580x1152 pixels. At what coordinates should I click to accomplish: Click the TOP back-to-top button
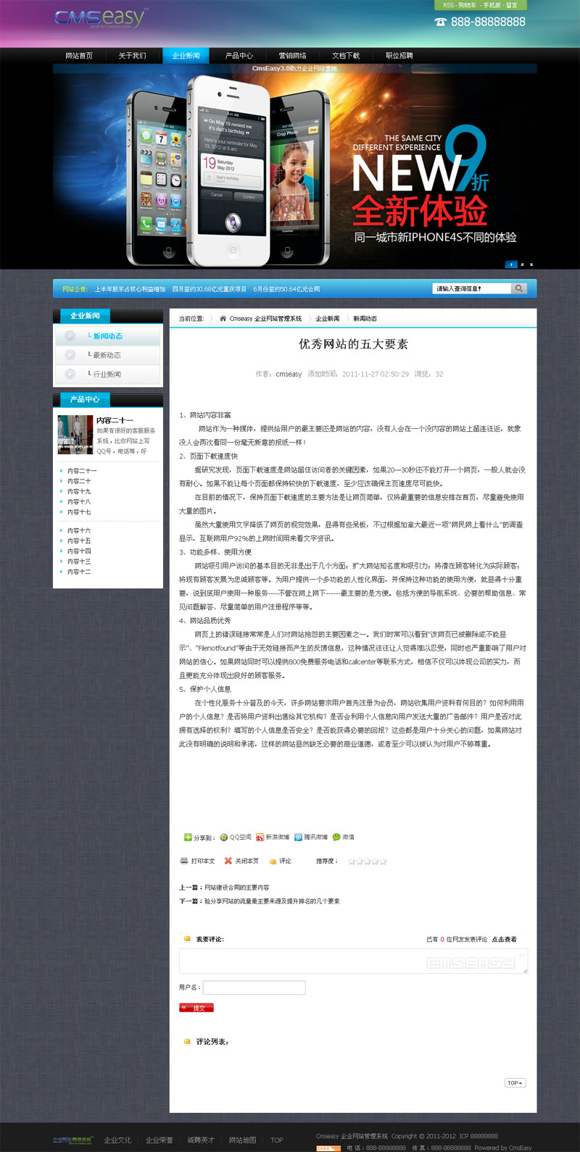pyautogui.click(x=515, y=1083)
